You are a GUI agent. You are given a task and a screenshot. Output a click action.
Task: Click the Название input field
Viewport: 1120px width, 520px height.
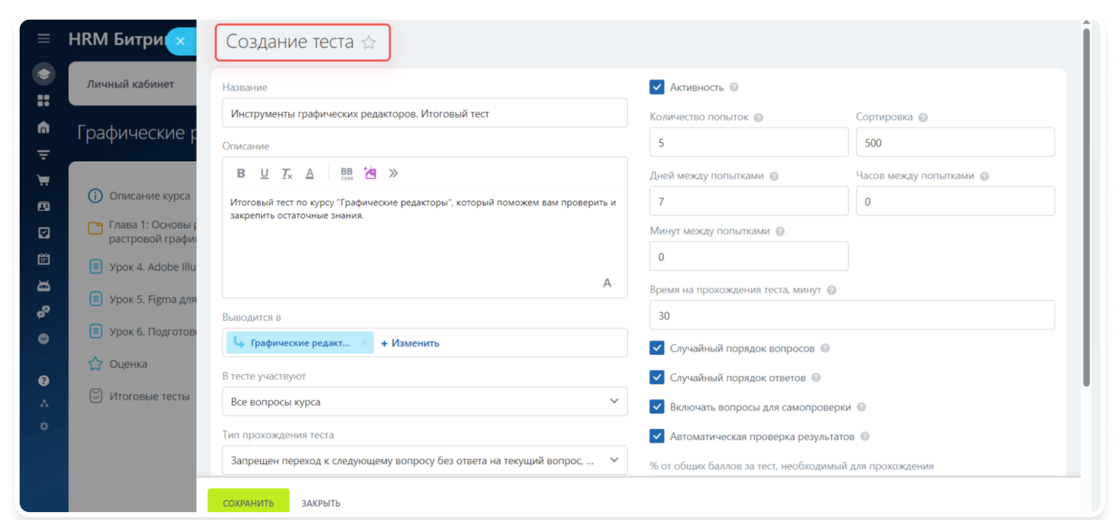click(x=425, y=113)
